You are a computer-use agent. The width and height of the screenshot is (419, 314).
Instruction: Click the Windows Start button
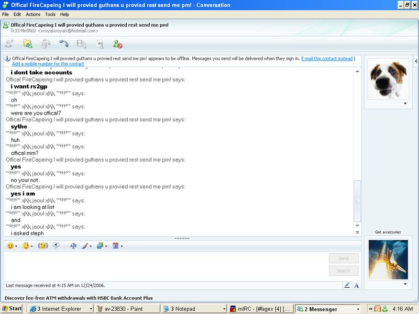coord(12,309)
